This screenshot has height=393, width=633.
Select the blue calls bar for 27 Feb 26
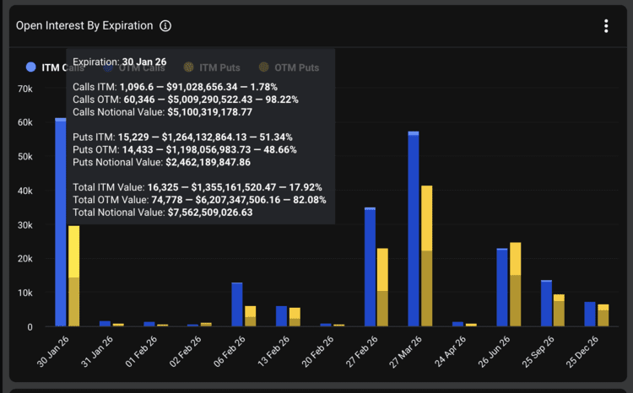point(370,268)
